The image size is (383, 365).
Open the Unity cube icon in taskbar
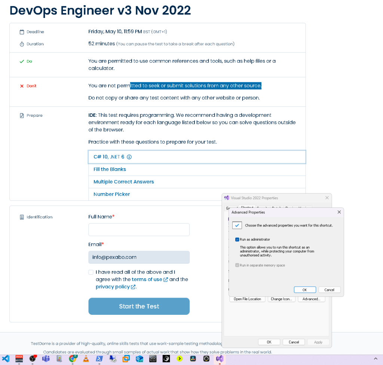click(x=166, y=359)
